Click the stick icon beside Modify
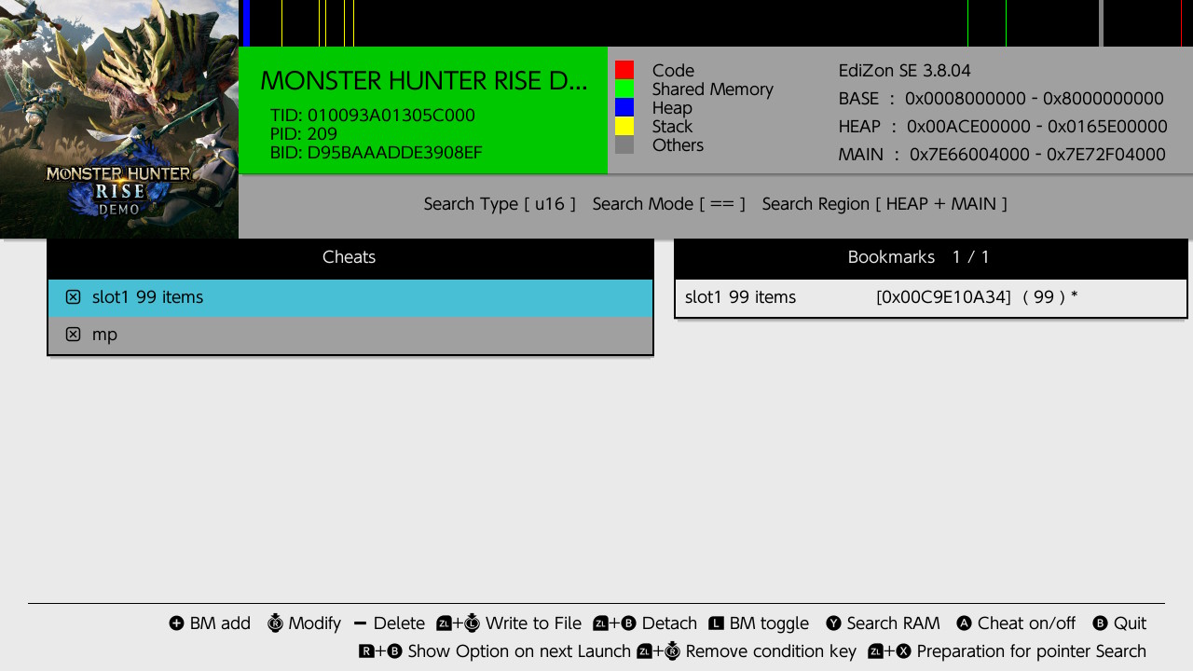 [x=275, y=623]
